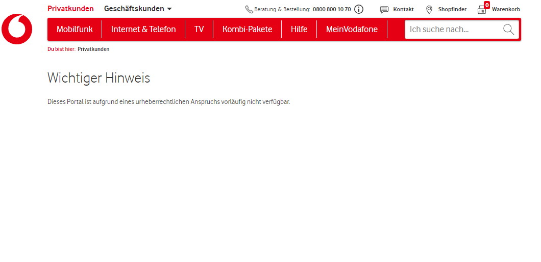Screen dimensions: 541x262
Task: Click the magnifier search icon
Action: [508, 29]
